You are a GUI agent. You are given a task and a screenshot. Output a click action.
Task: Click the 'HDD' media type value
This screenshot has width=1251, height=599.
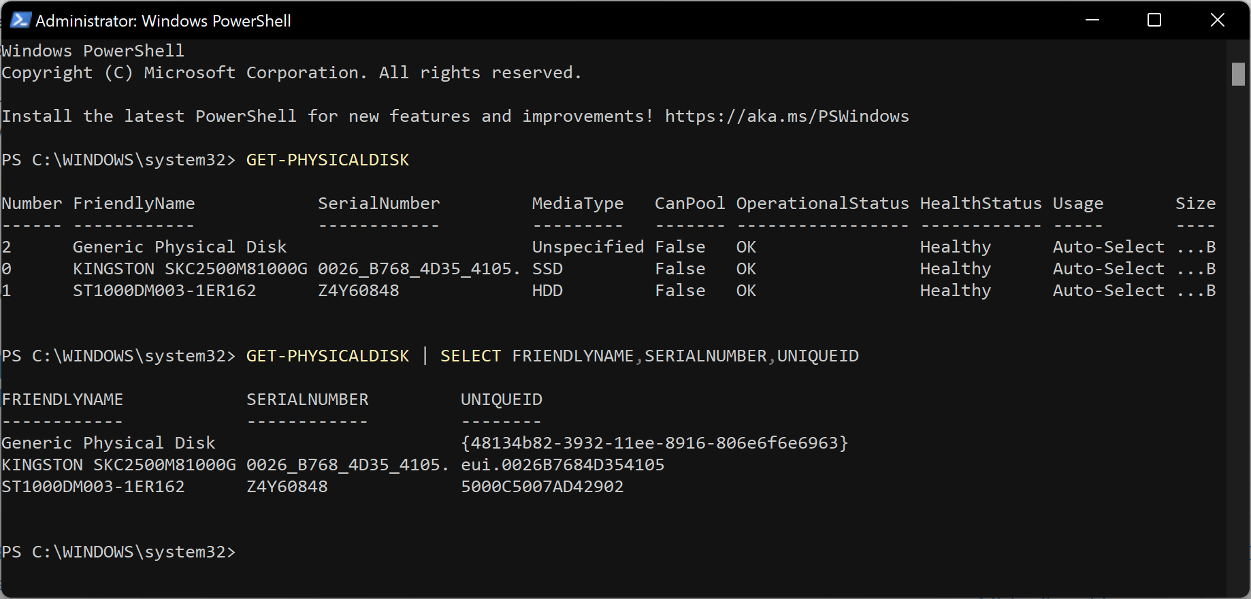click(x=547, y=291)
